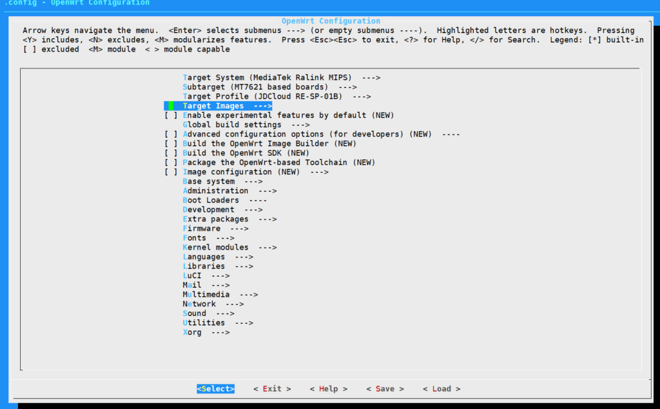Open the Utilities submenu
The width and height of the screenshot is (660, 409).
click(218, 323)
